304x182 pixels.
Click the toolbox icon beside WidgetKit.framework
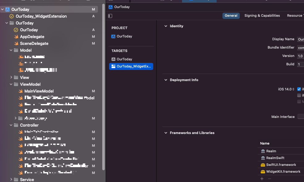point(263,172)
